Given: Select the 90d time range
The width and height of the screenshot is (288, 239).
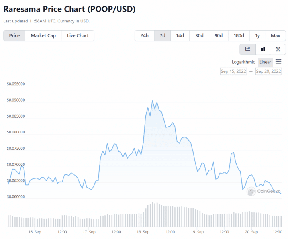Looking at the screenshot, I should (x=219, y=35).
